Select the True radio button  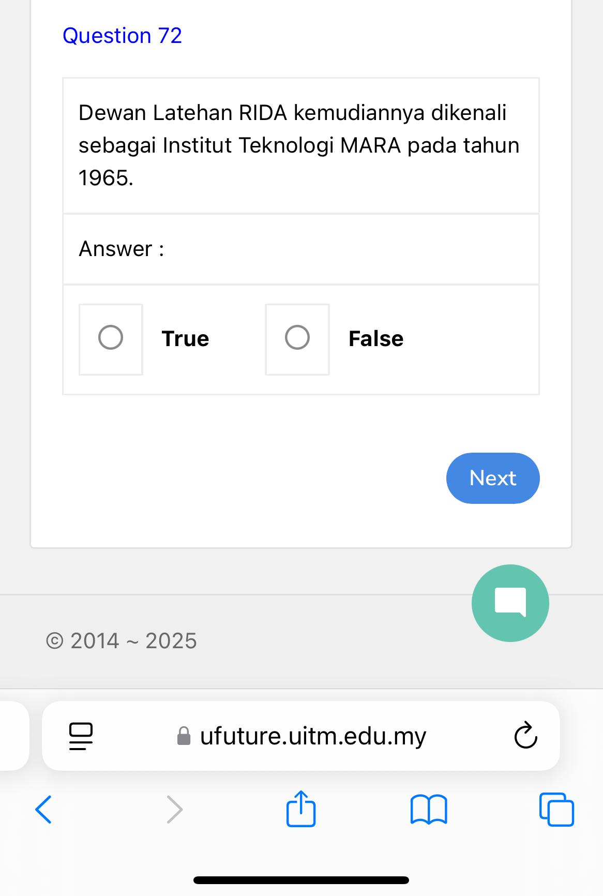[110, 338]
